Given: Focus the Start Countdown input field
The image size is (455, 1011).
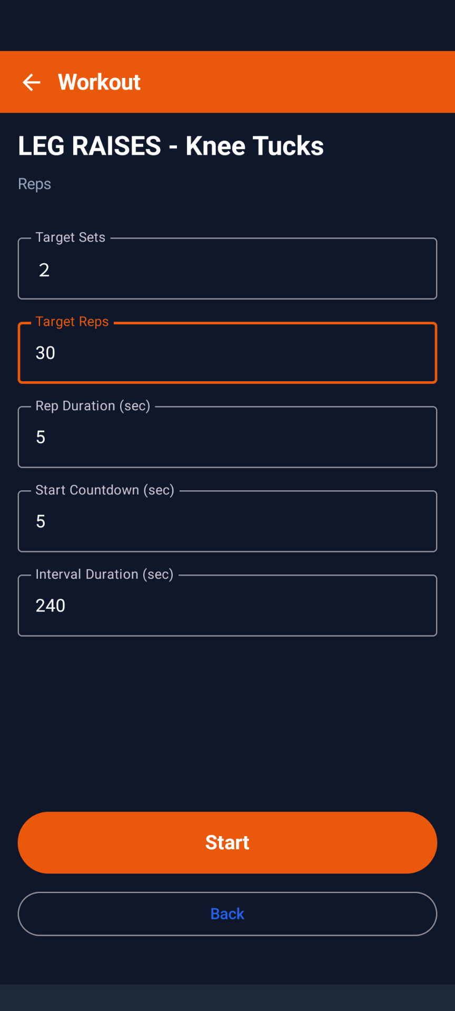Looking at the screenshot, I should 227,522.
